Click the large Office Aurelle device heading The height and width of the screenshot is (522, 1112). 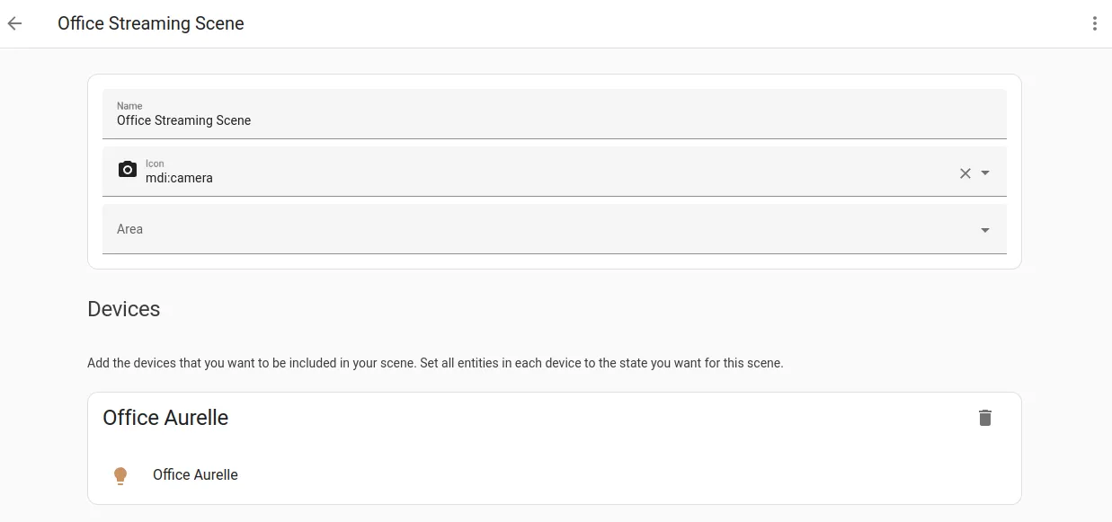coord(165,418)
